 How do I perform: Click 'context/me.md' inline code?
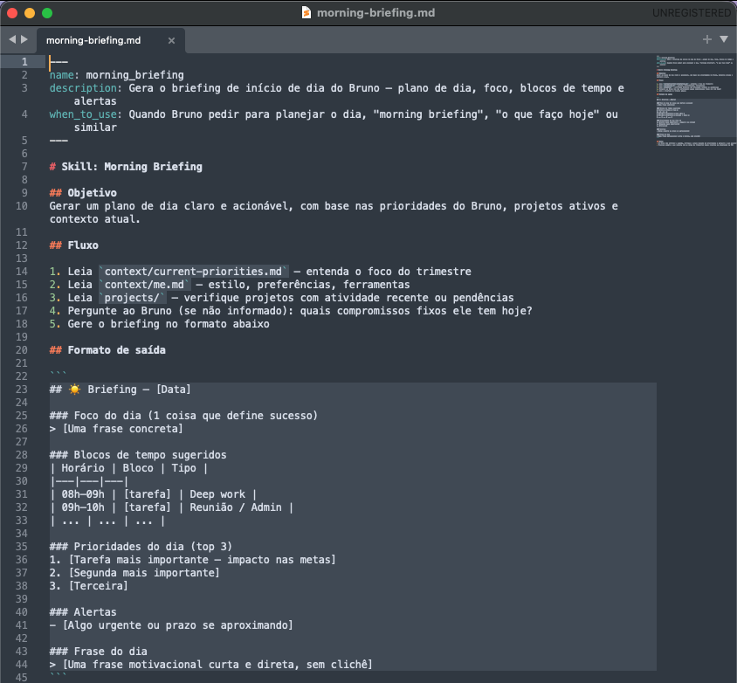144,285
